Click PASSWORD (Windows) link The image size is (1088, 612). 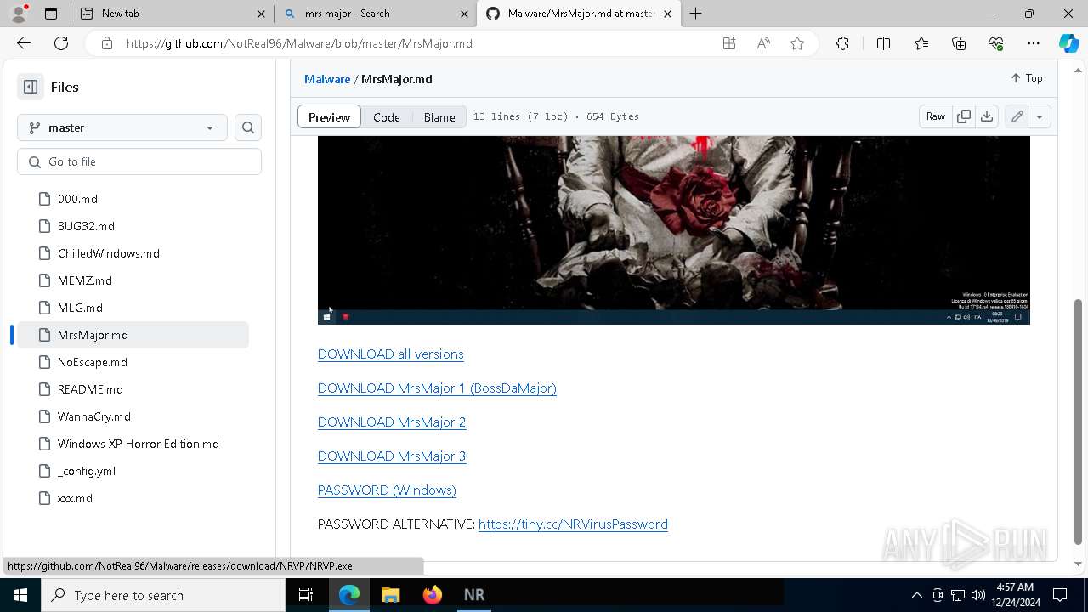tap(387, 490)
